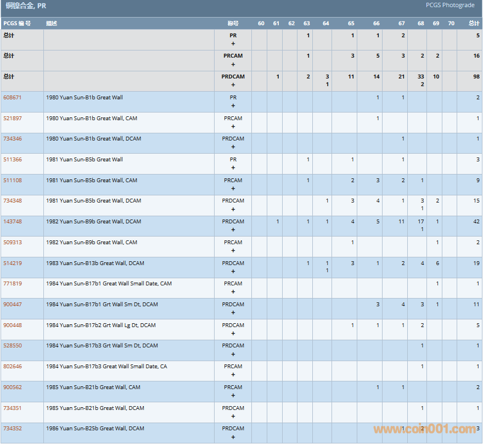Click PCGS number 734346
This screenshot has width=483, height=444.
[13, 139]
